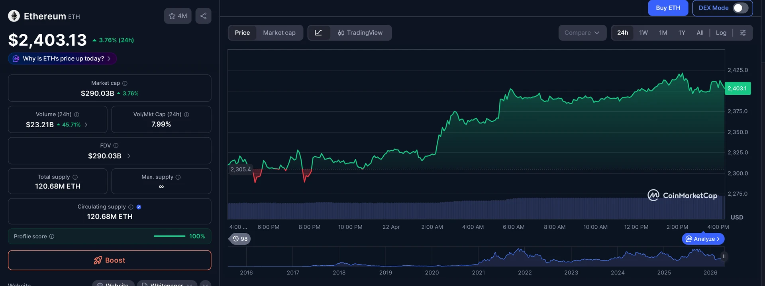Select the All time range
765x286 pixels.
pos(700,33)
